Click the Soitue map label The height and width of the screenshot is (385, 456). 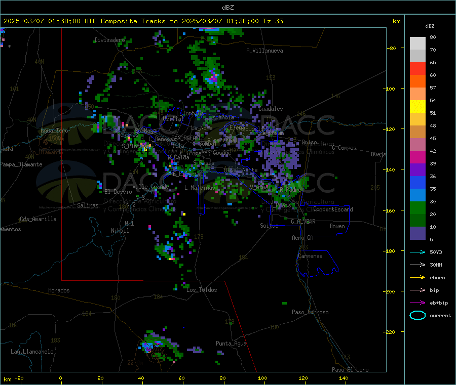click(269, 226)
